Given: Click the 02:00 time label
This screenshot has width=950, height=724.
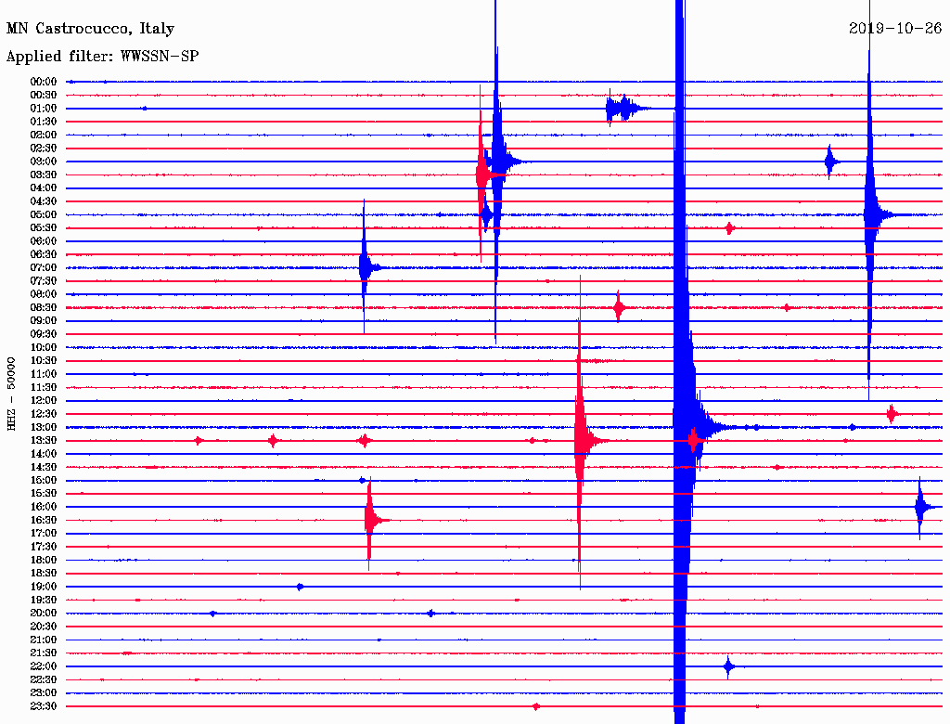Looking at the screenshot, I should pyautogui.click(x=44, y=135).
